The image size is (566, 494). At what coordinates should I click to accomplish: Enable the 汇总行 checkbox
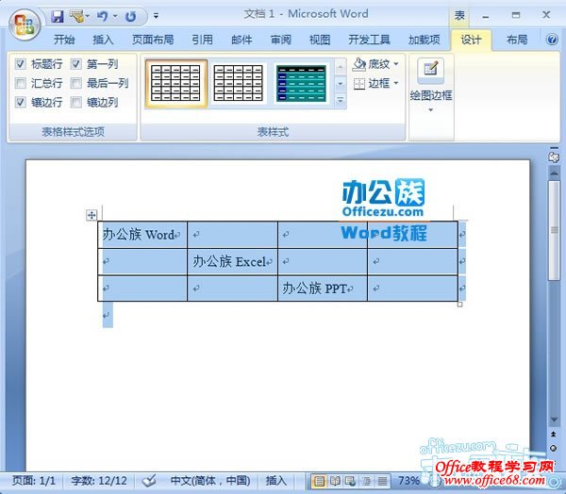click(x=20, y=83)
